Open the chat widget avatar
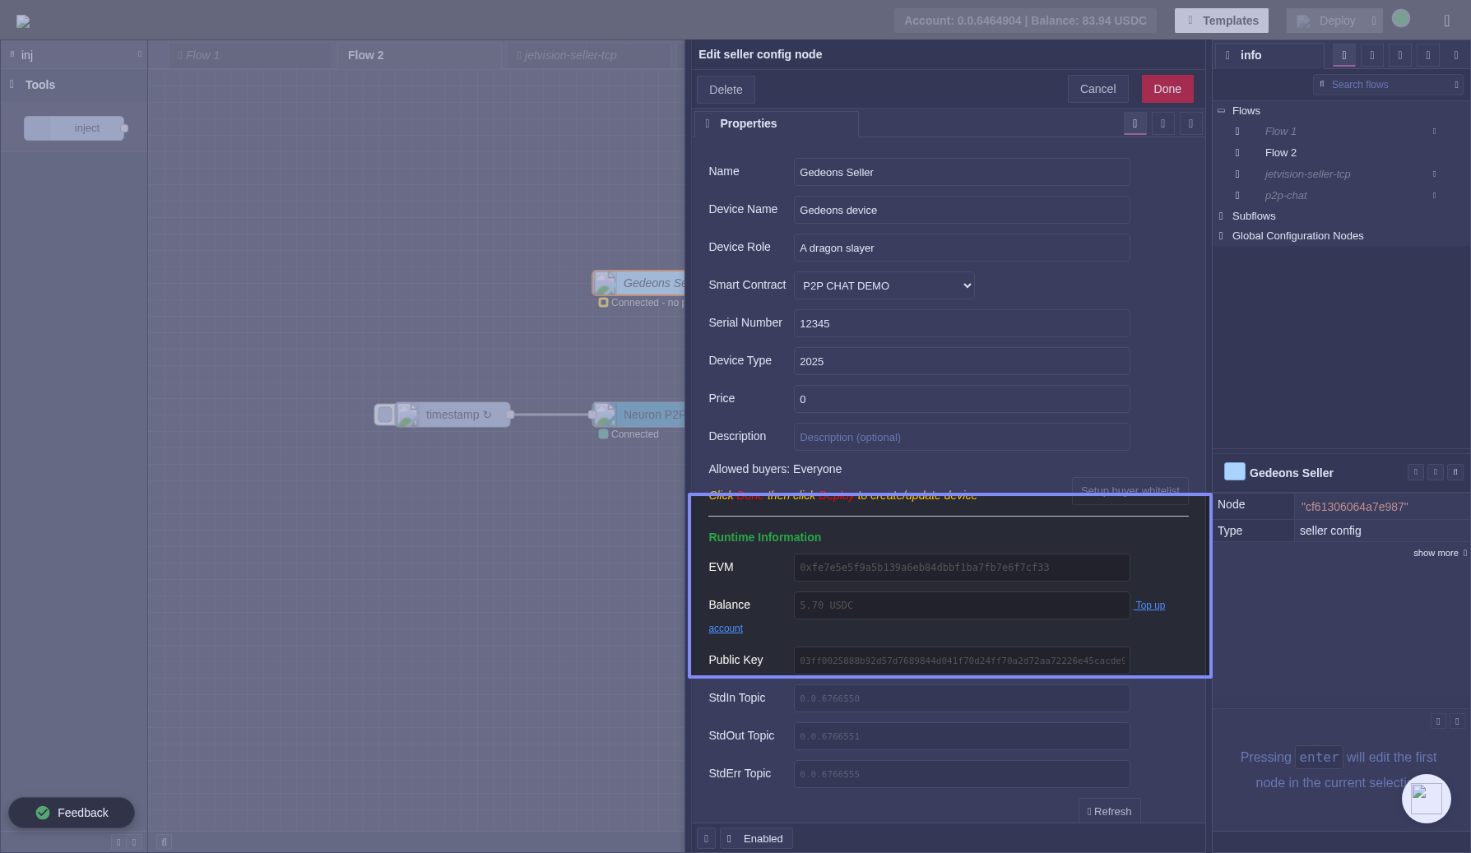 pos(1426,798)
